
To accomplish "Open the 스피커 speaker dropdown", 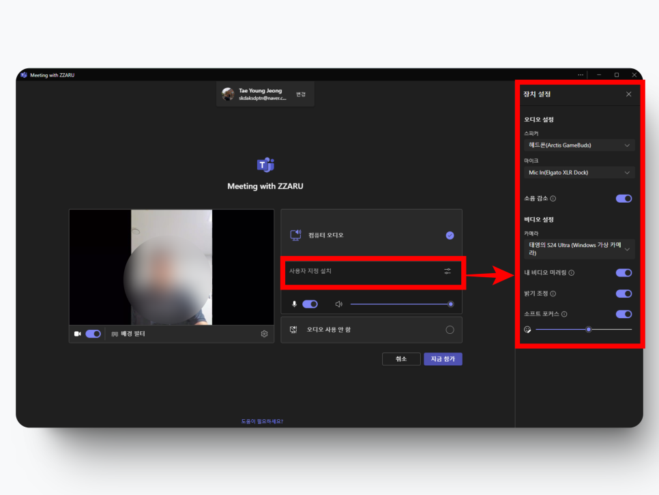I will pyautogui.click(x=579, y=145).
